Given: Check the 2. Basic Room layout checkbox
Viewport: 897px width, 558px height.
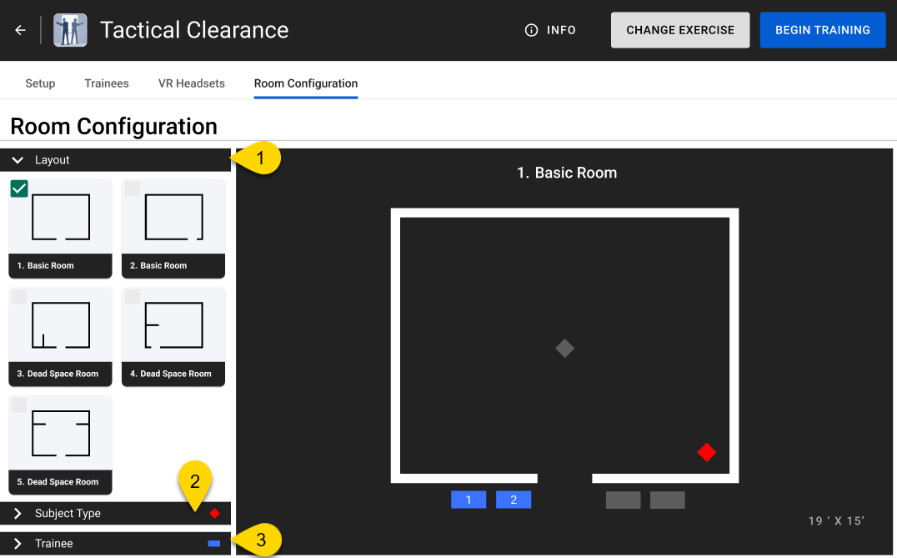Looking at the screenshot, I should click(132, 189).
